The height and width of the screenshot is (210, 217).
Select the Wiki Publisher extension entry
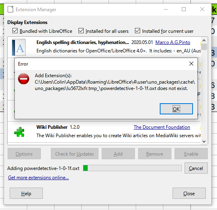coord(104,132)
